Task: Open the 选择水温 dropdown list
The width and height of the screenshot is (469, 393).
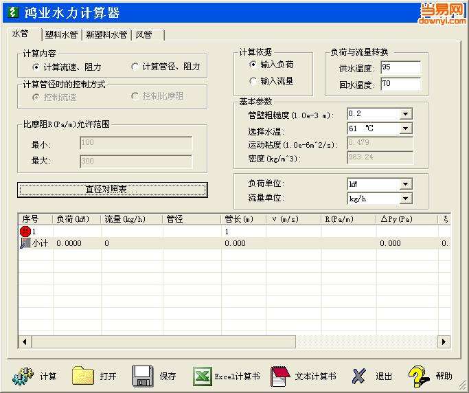Action: [x=406, y=128]
